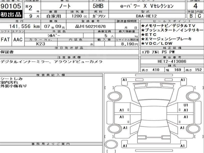Screen dimensions: 204x153
Task: Click the 後日発送部品 header
Action: pos(69,48)
